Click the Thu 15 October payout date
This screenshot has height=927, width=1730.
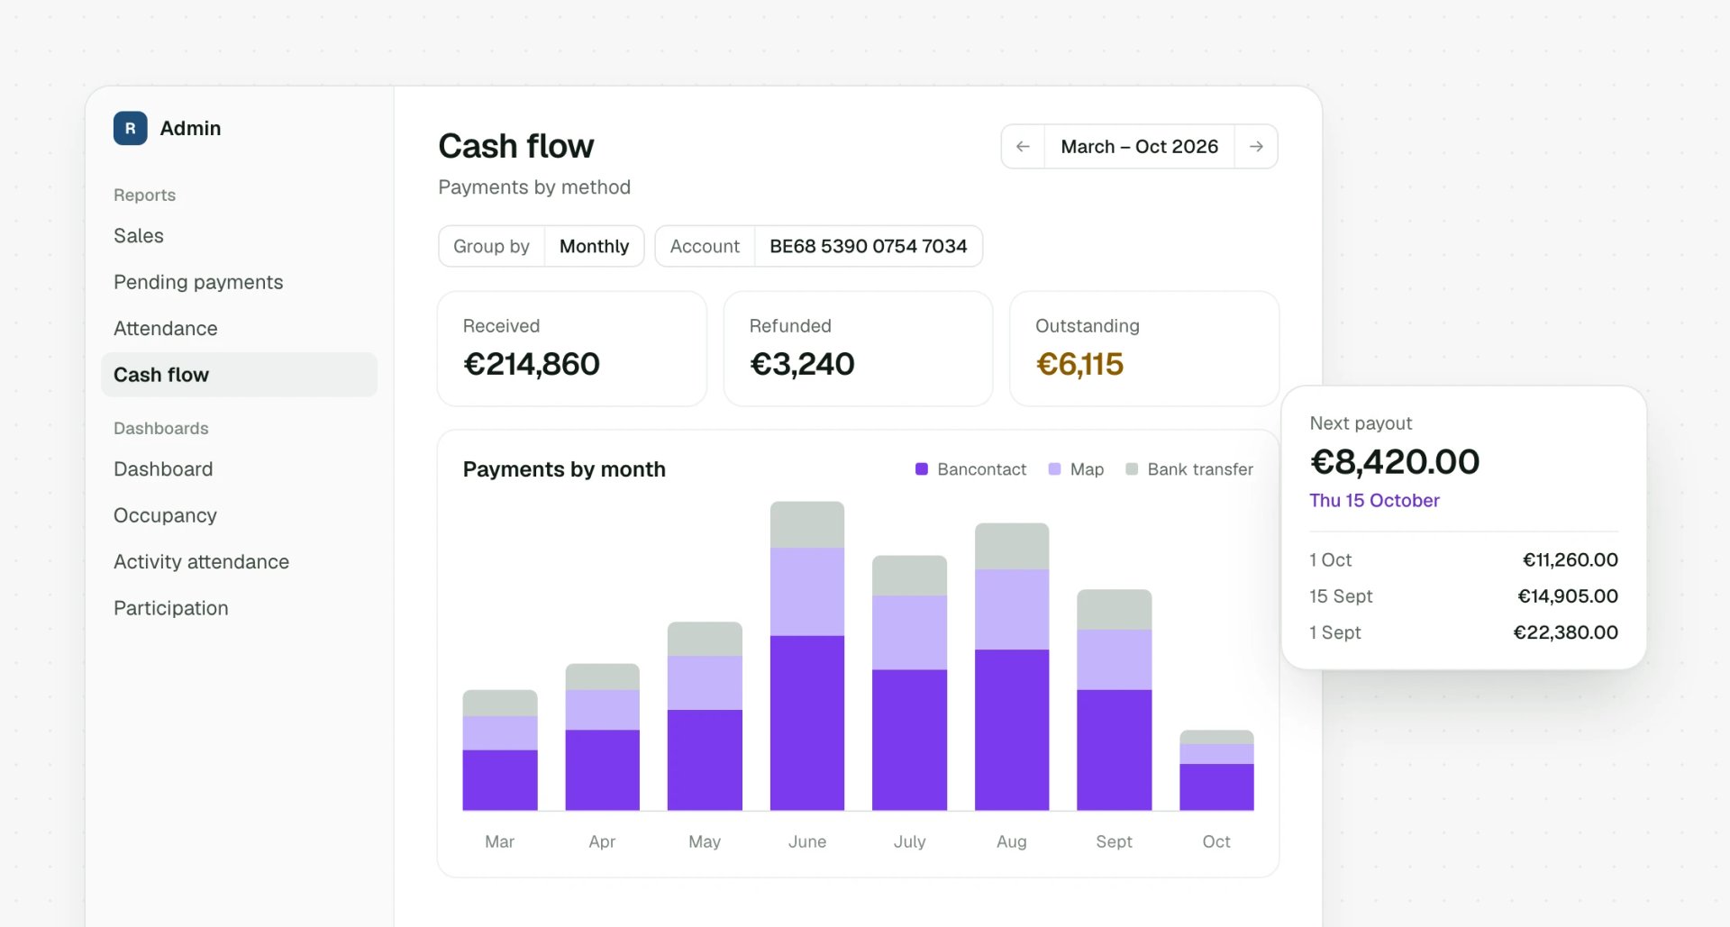(x=1374, y=500)
